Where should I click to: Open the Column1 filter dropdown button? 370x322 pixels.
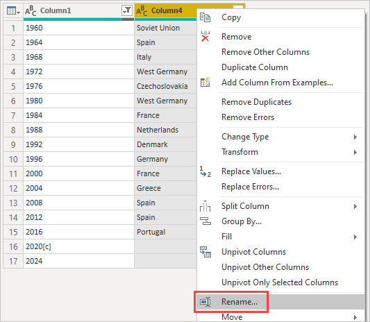click(127, 10)
